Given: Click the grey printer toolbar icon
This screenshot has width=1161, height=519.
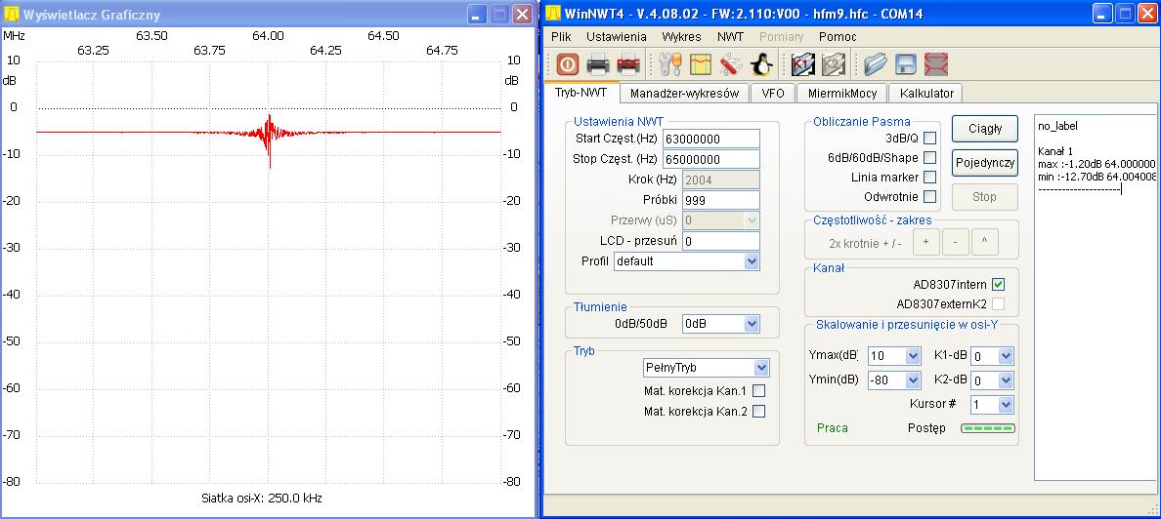Looking at the screenshot, I should pos(598,64).
